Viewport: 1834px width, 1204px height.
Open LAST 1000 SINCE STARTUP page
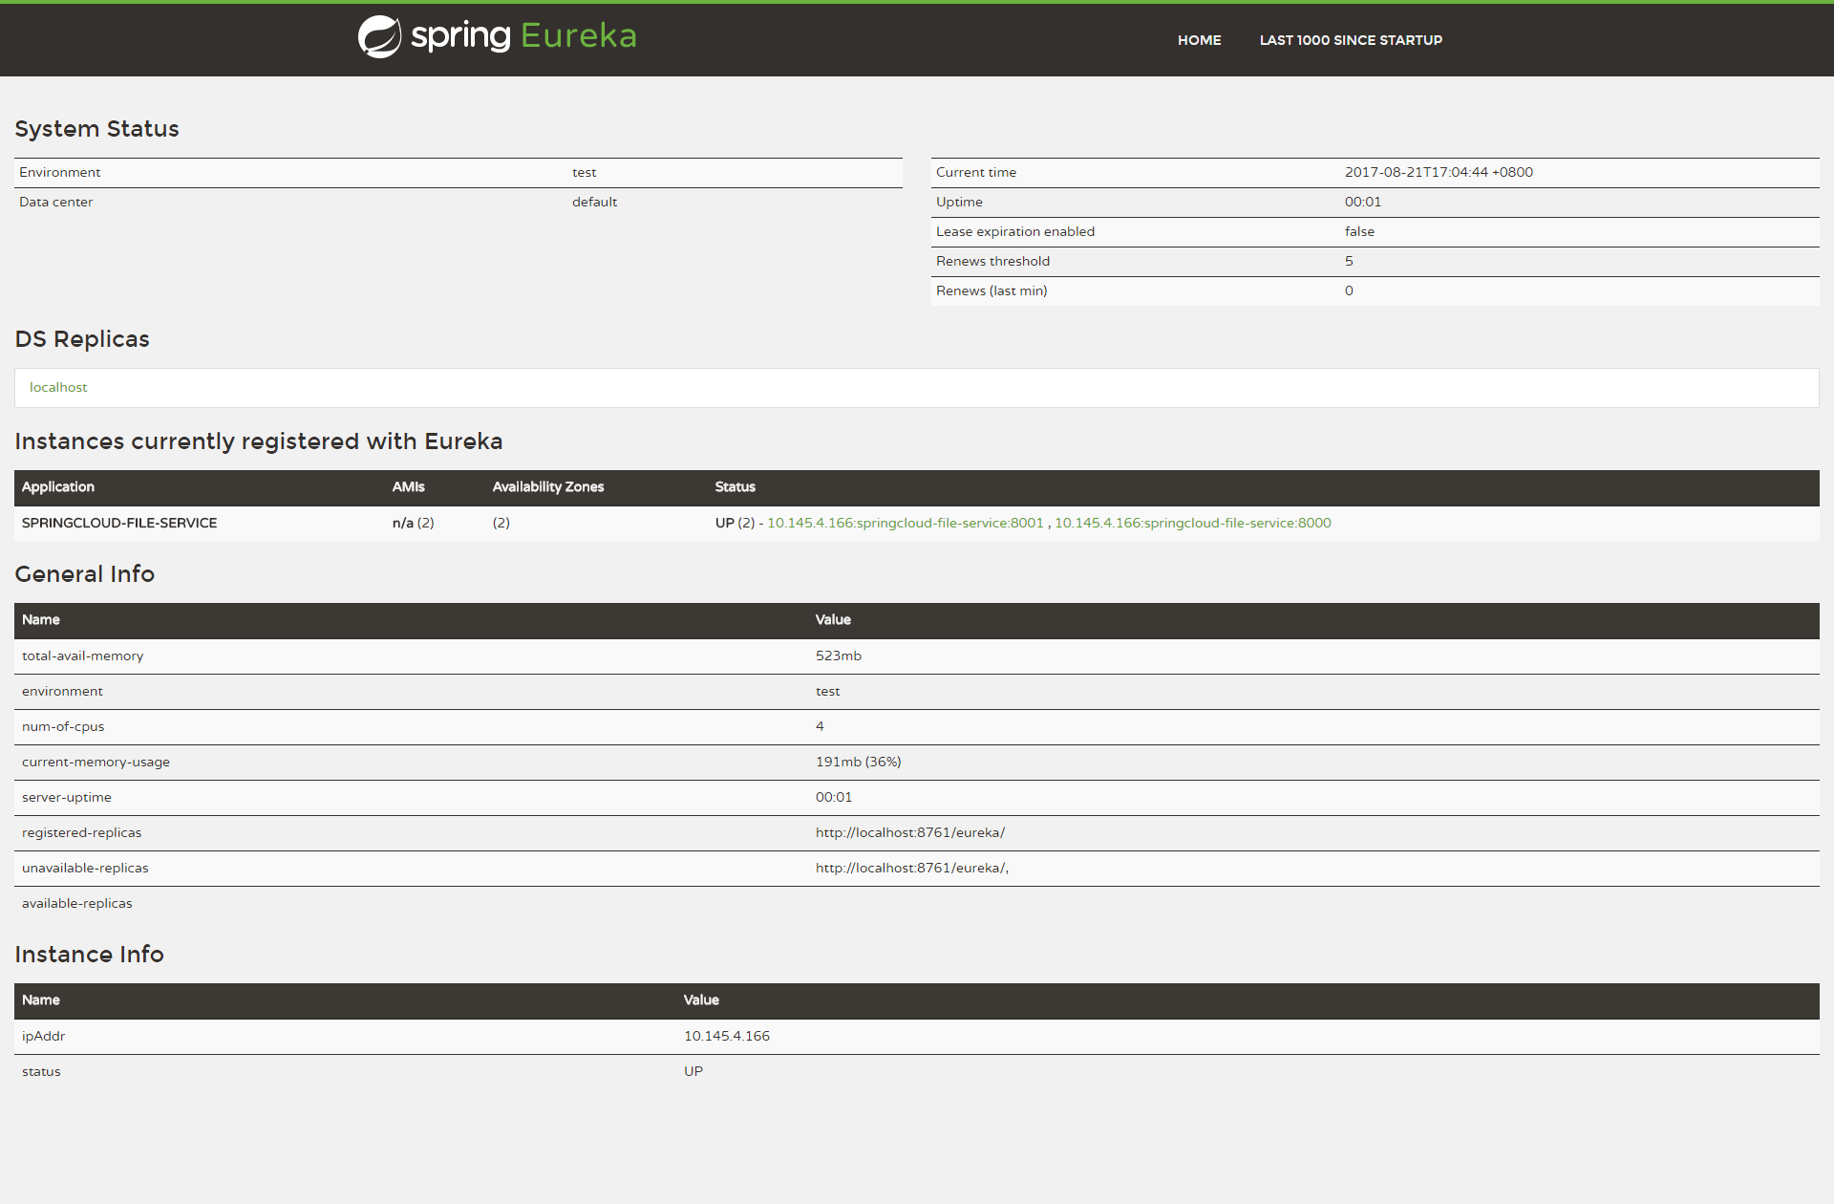tap(1351, 40)
